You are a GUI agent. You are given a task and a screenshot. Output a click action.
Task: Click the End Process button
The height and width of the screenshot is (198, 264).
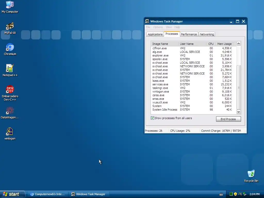click(228, 119)
